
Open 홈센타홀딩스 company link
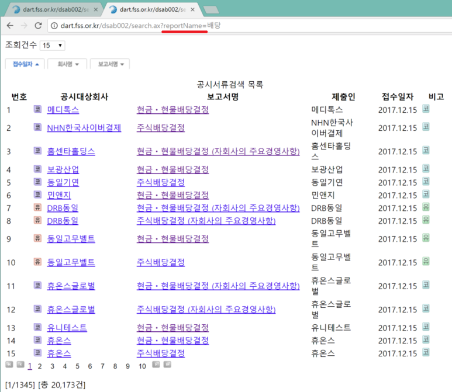tap(71, 151)
